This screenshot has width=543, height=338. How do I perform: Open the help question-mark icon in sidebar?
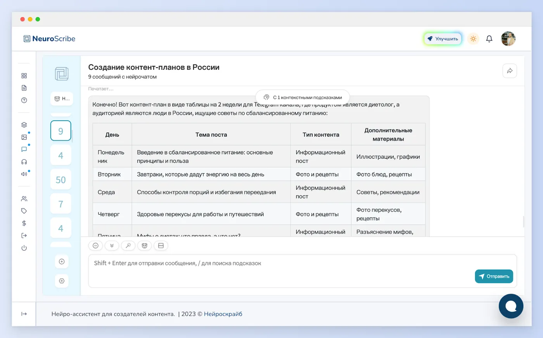[x=24, y=100]
